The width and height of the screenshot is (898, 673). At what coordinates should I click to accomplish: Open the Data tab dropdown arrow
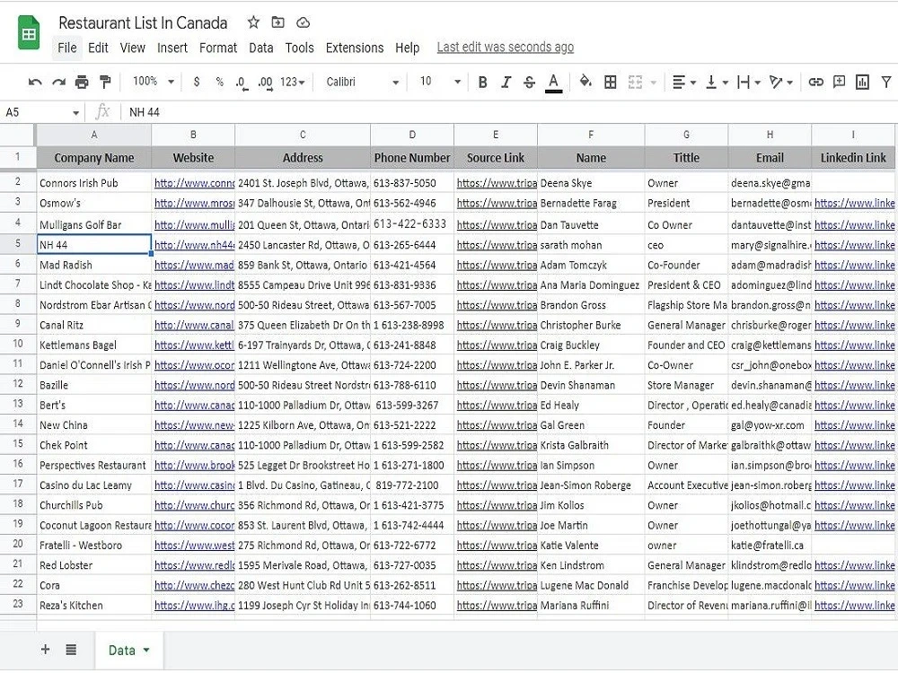pyautogui.click(x=146, y=650)
